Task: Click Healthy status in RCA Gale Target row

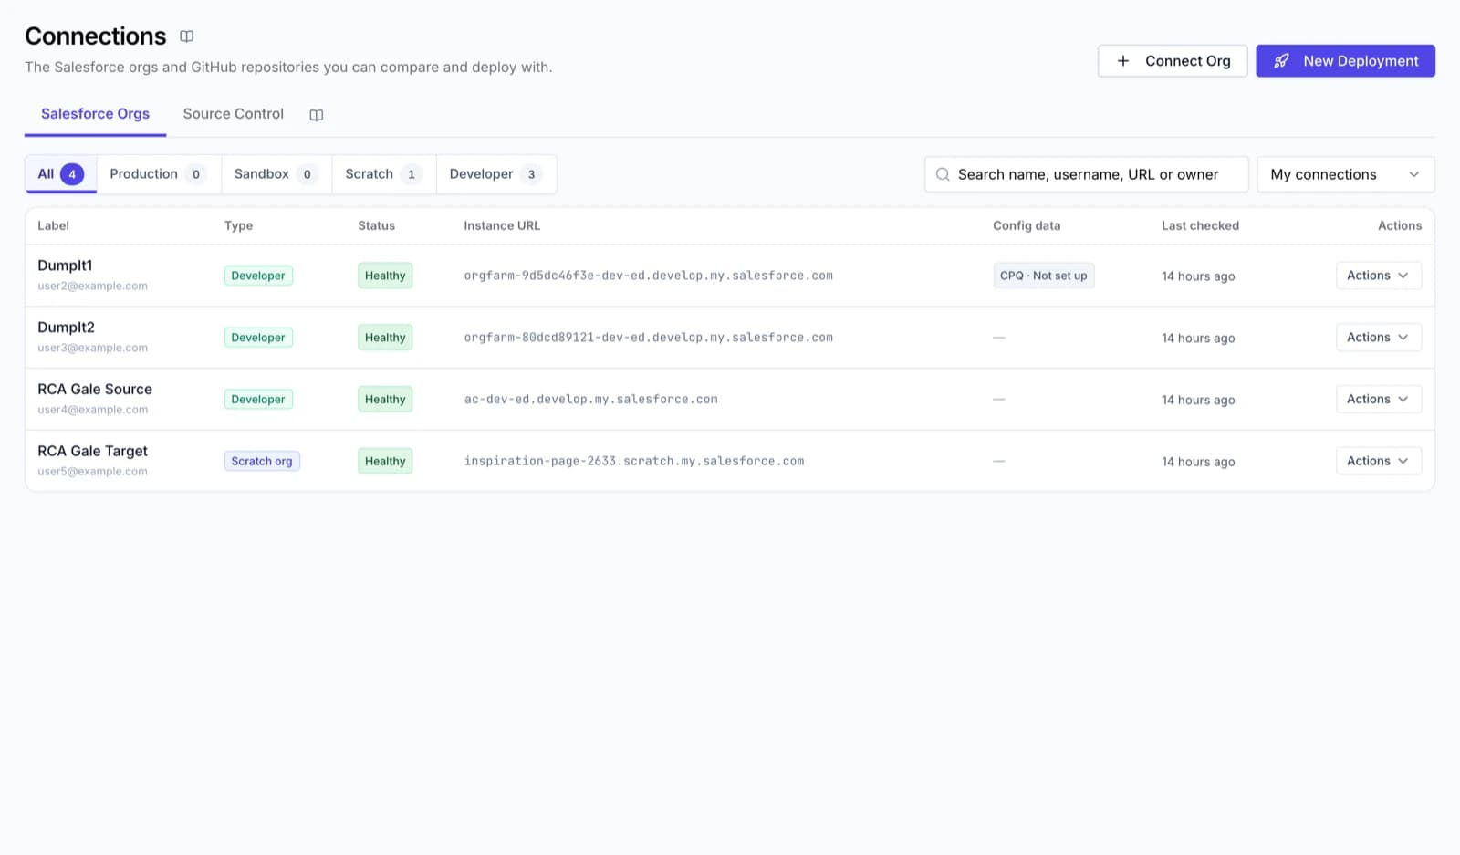Action: tap(385, 461)
